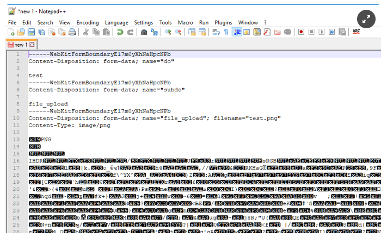This screenshot has width=387, height=237.
Task: Click the 'SUB' control character on line 14
Action: (35, 147)
